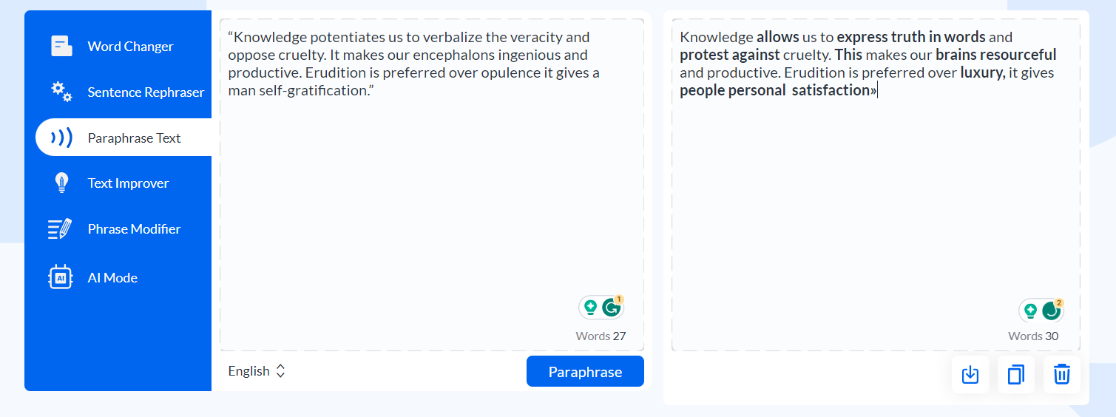Click the Grammarly badge in the output box
The height and width of the screenshot is (417, 1116).
point(1052,311)
